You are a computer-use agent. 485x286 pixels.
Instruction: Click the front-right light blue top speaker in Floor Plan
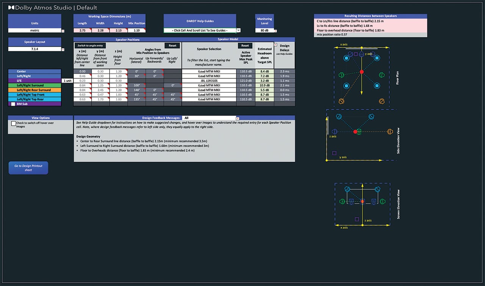tap(377, 58)
